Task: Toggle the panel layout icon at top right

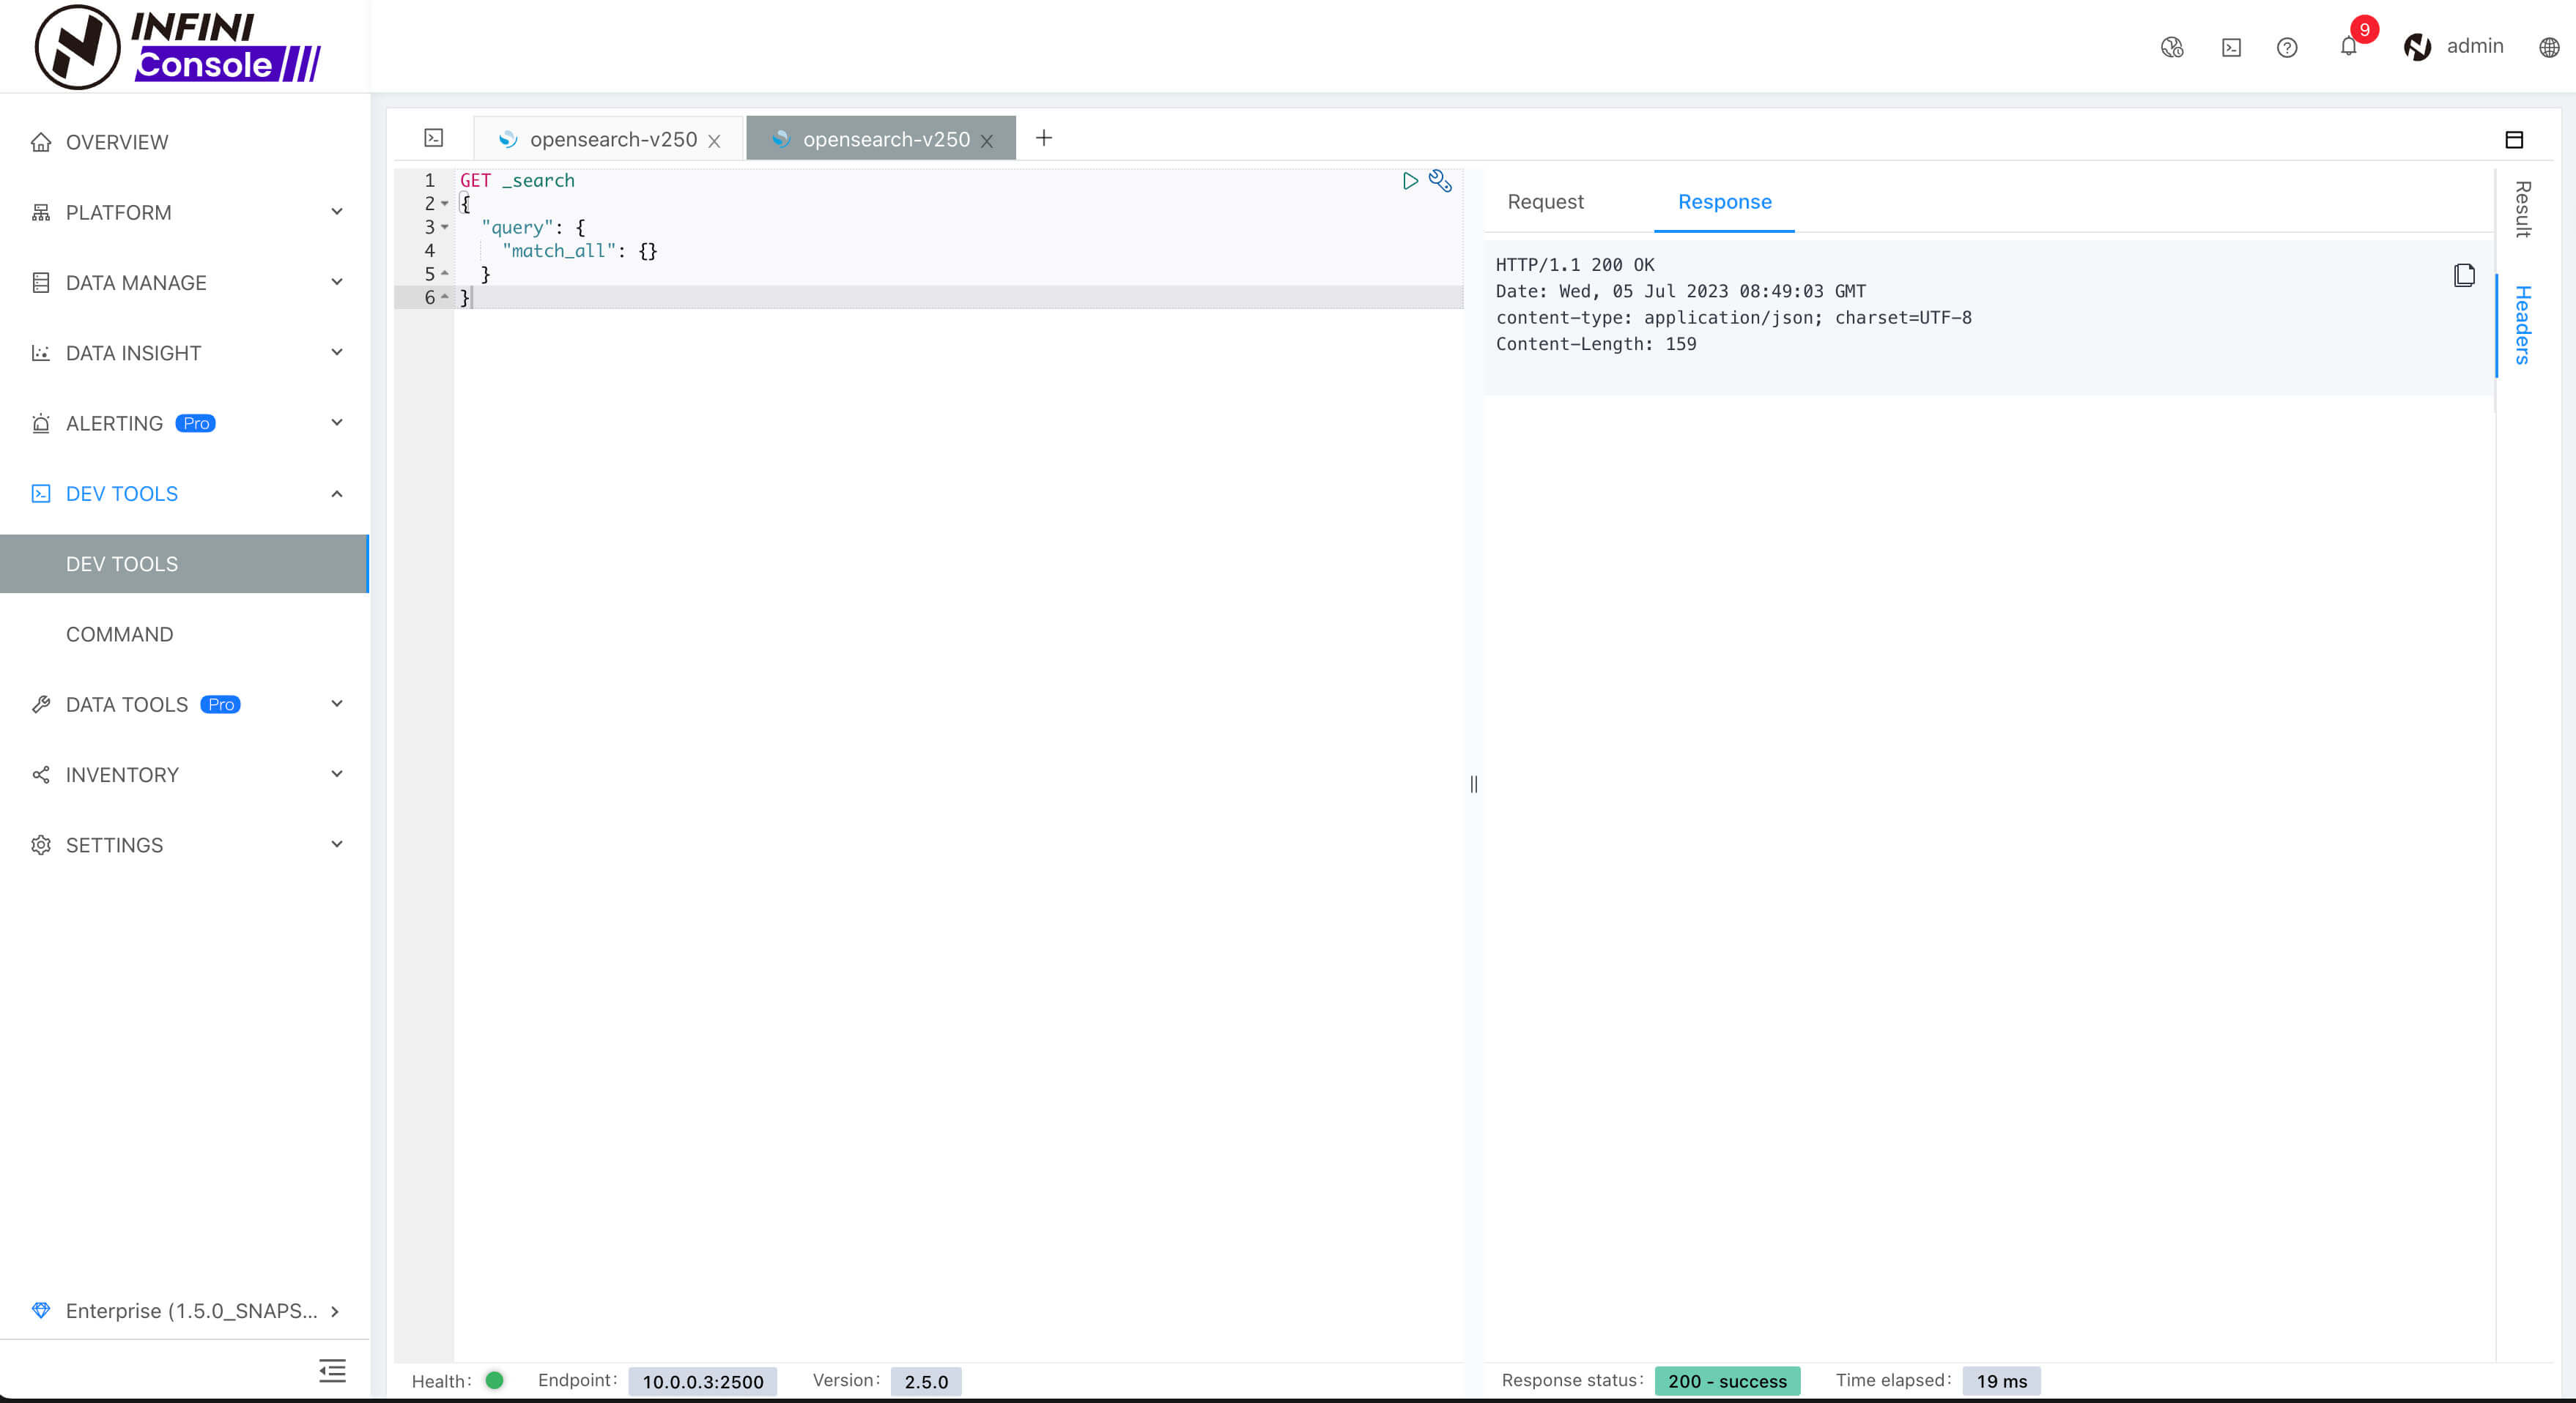Action: pyautogui.click(x=2514, y=139)
